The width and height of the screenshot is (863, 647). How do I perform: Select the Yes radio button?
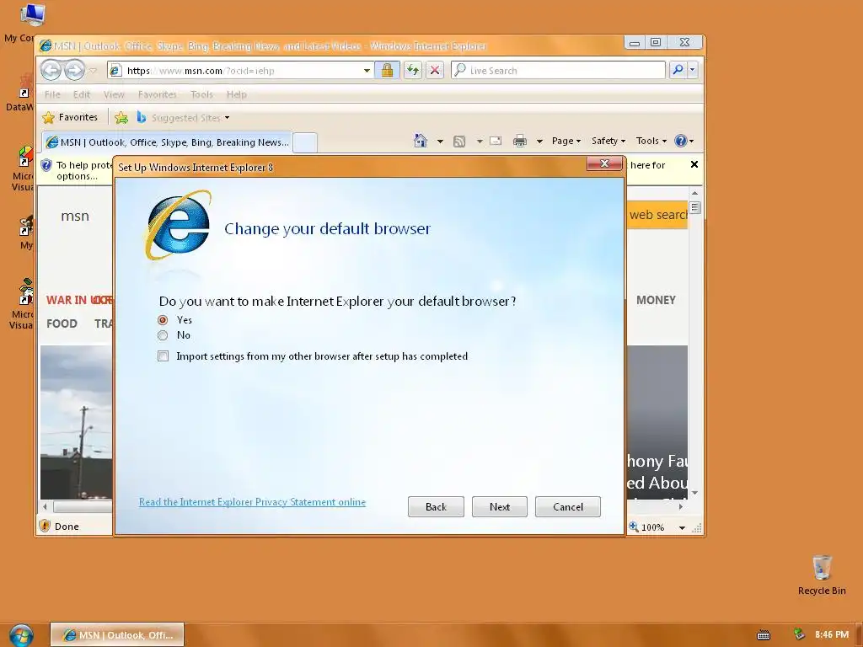click(x=163, y=319)
